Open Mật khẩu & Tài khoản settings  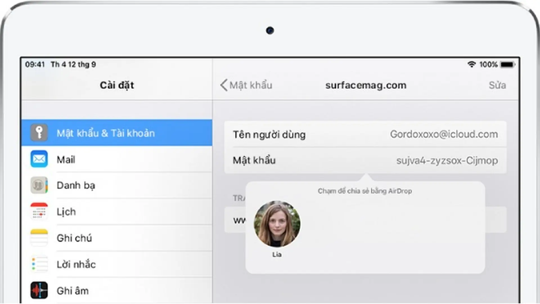click(x=117, y=133)
